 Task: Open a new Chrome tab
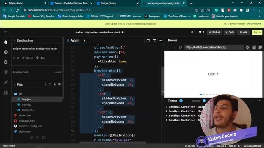[191, 3]
